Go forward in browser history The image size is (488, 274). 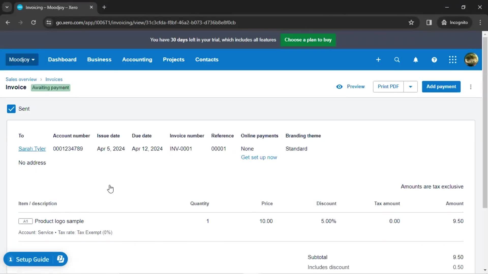tap(21, 23)
